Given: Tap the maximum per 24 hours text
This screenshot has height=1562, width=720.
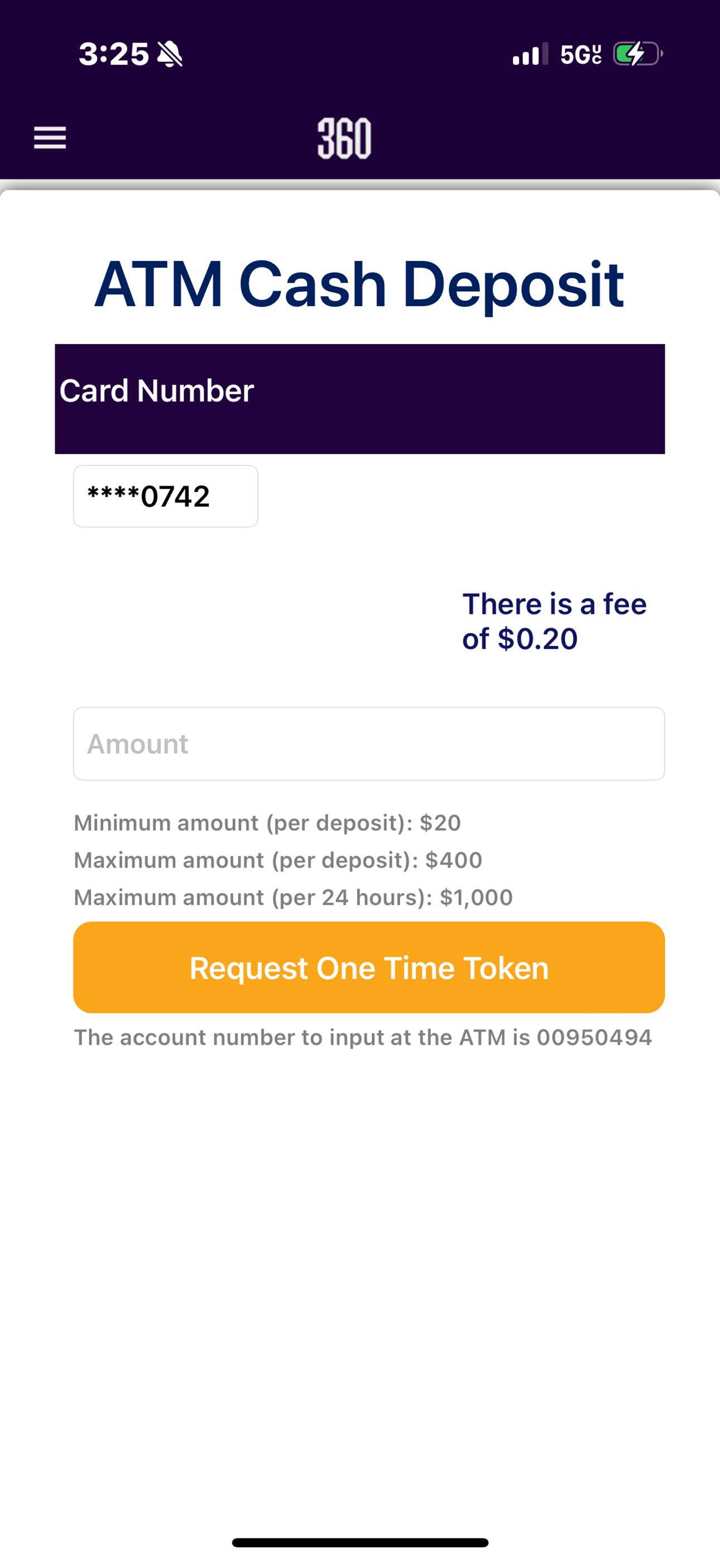Looking at the screenshot, I should (294, 897).
